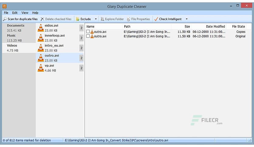Image resolution: width=254 pixels, height=147 pixels.
Task: Select eidos.avi in the duplicates list
Action: coord(60,28)
